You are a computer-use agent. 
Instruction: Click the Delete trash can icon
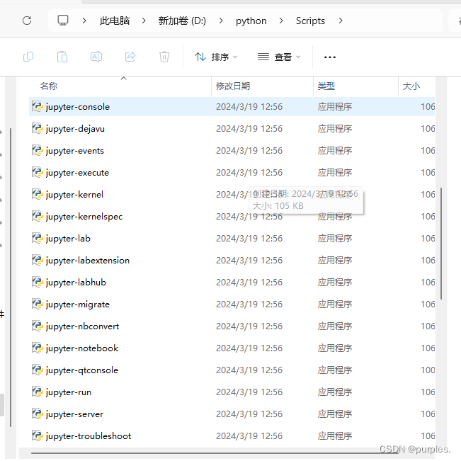(x=164, y=57)
